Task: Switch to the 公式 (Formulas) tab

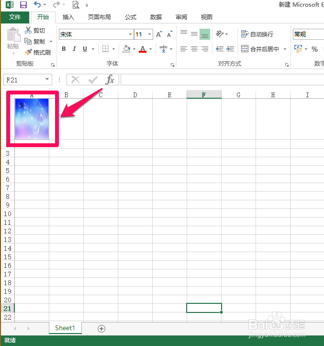Action: point(131,17)
